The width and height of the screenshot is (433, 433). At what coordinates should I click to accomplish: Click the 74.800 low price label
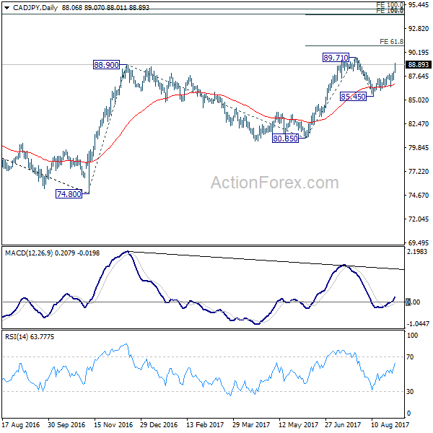point(69,194)
